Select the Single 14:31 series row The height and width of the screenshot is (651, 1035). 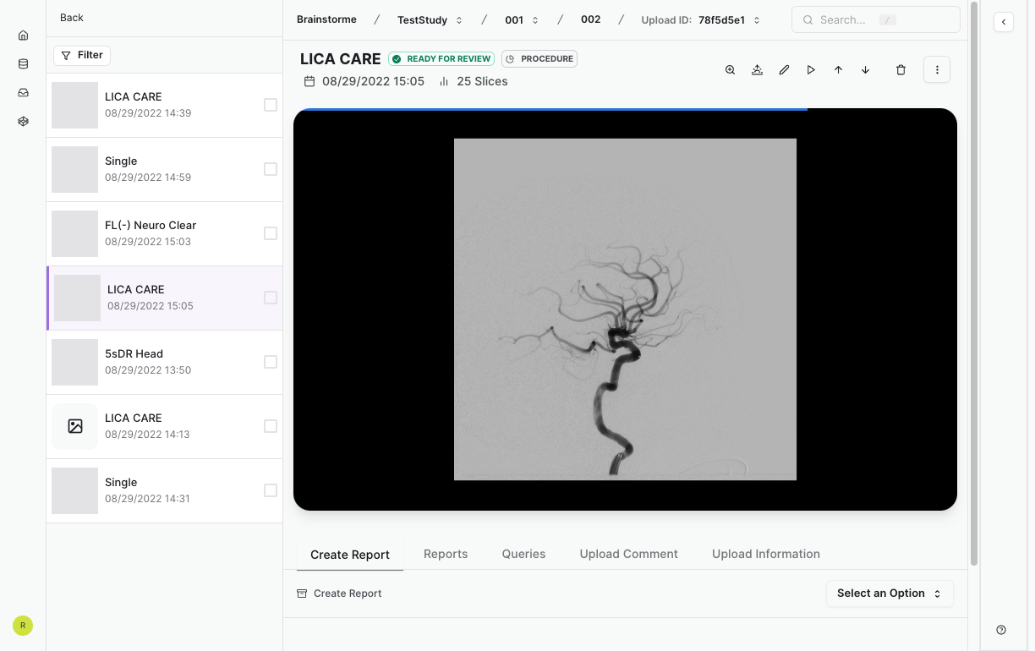[x=164, y=490]
